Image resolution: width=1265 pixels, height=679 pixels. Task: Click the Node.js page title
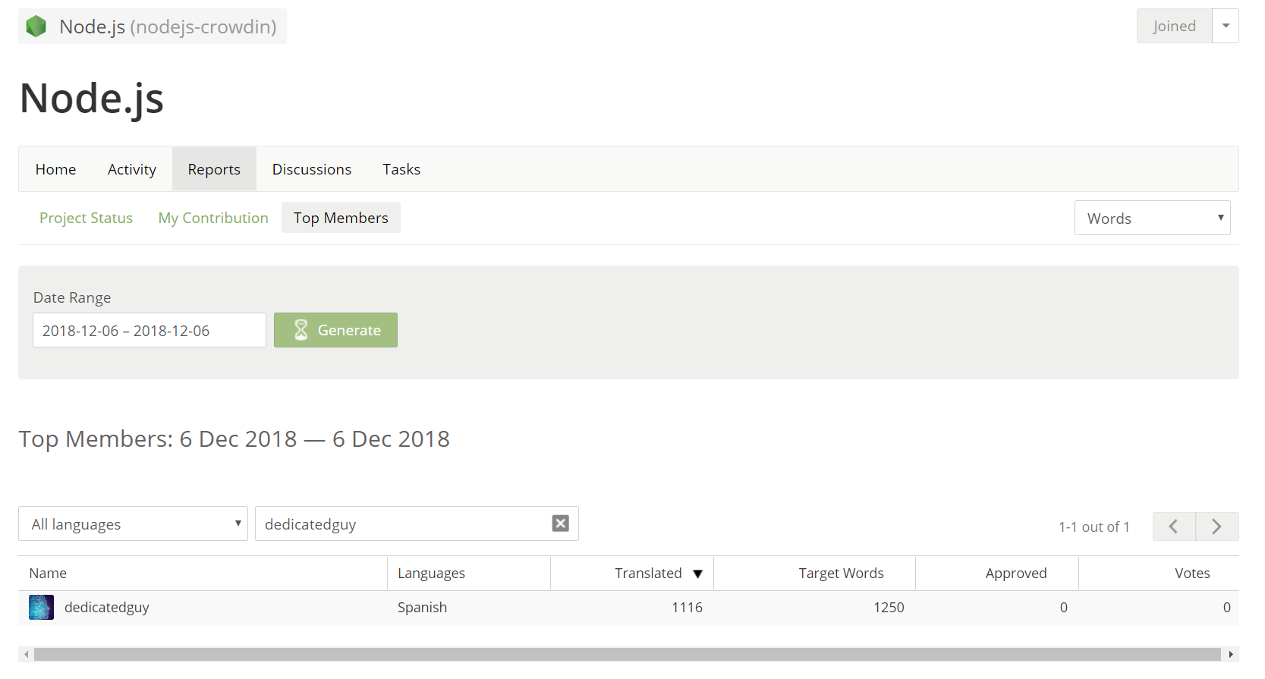91,98
